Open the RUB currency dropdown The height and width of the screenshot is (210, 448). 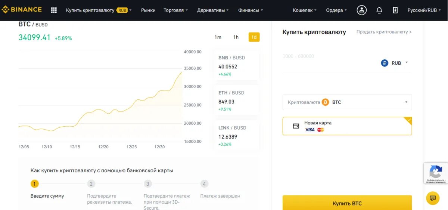click(395, 63)
